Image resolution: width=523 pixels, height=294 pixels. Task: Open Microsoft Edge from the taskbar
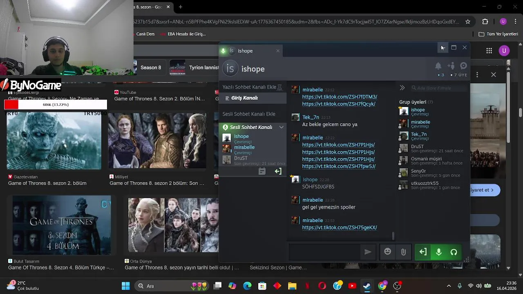(x=247, y=286)
